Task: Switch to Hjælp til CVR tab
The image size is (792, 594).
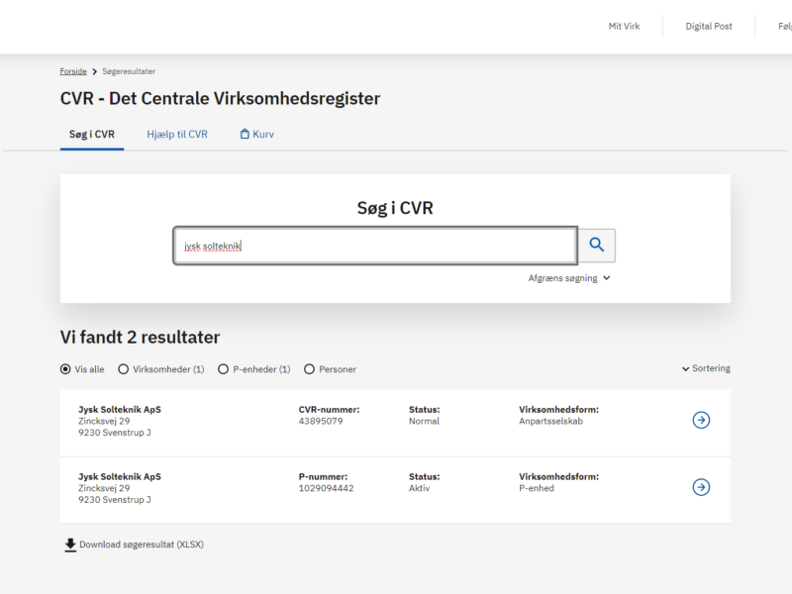Action: 177,135
